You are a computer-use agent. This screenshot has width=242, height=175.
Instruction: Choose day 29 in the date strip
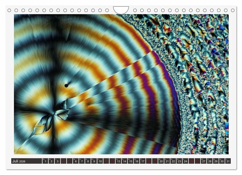(x=216, y=161)
